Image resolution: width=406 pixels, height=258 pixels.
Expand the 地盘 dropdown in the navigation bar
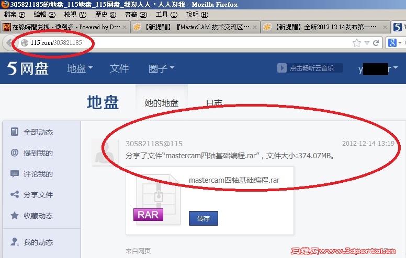(80, 68)
